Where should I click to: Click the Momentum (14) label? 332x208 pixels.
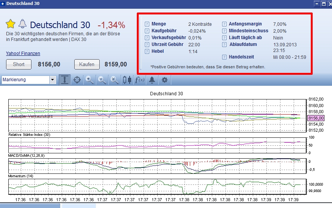coord(20,176)
